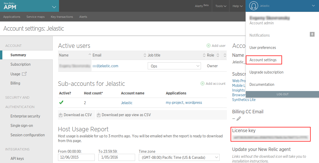Open Enterprise security settings

point(25,116)
